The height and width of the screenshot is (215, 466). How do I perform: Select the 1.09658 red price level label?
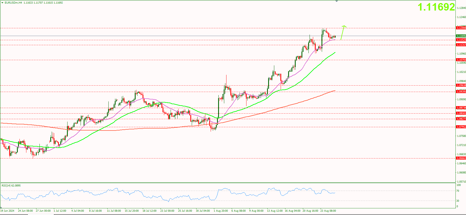(461, 85)
